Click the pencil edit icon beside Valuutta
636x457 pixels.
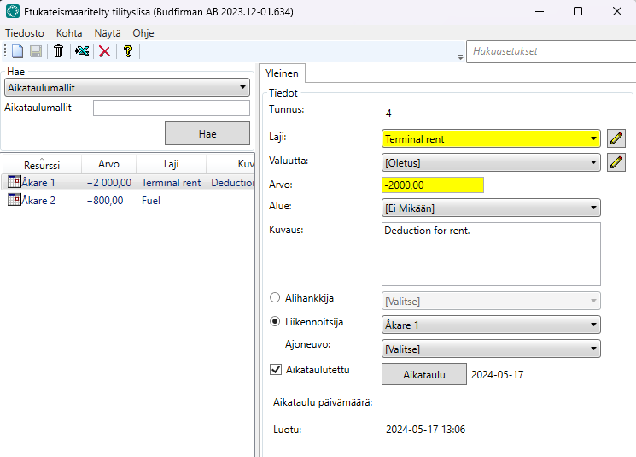pos(616,162)
